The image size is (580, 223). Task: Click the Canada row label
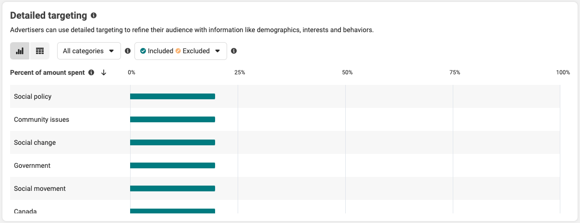coord(25,211)
